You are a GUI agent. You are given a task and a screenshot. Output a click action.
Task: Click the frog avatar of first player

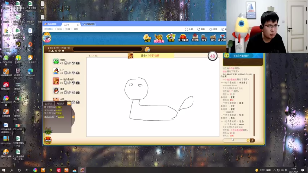(56, 61)
